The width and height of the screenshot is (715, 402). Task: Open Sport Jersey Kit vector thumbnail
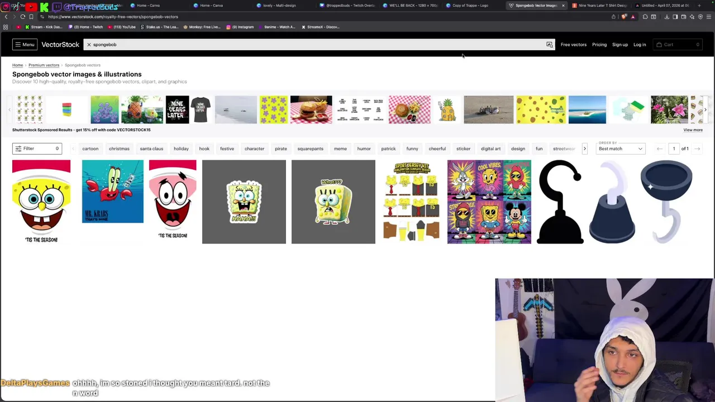[411, 202]
